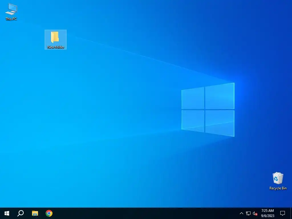The image size is (292, 219).
Task: Click the "Recycle Bin" label text
Action: click(278, 188)
